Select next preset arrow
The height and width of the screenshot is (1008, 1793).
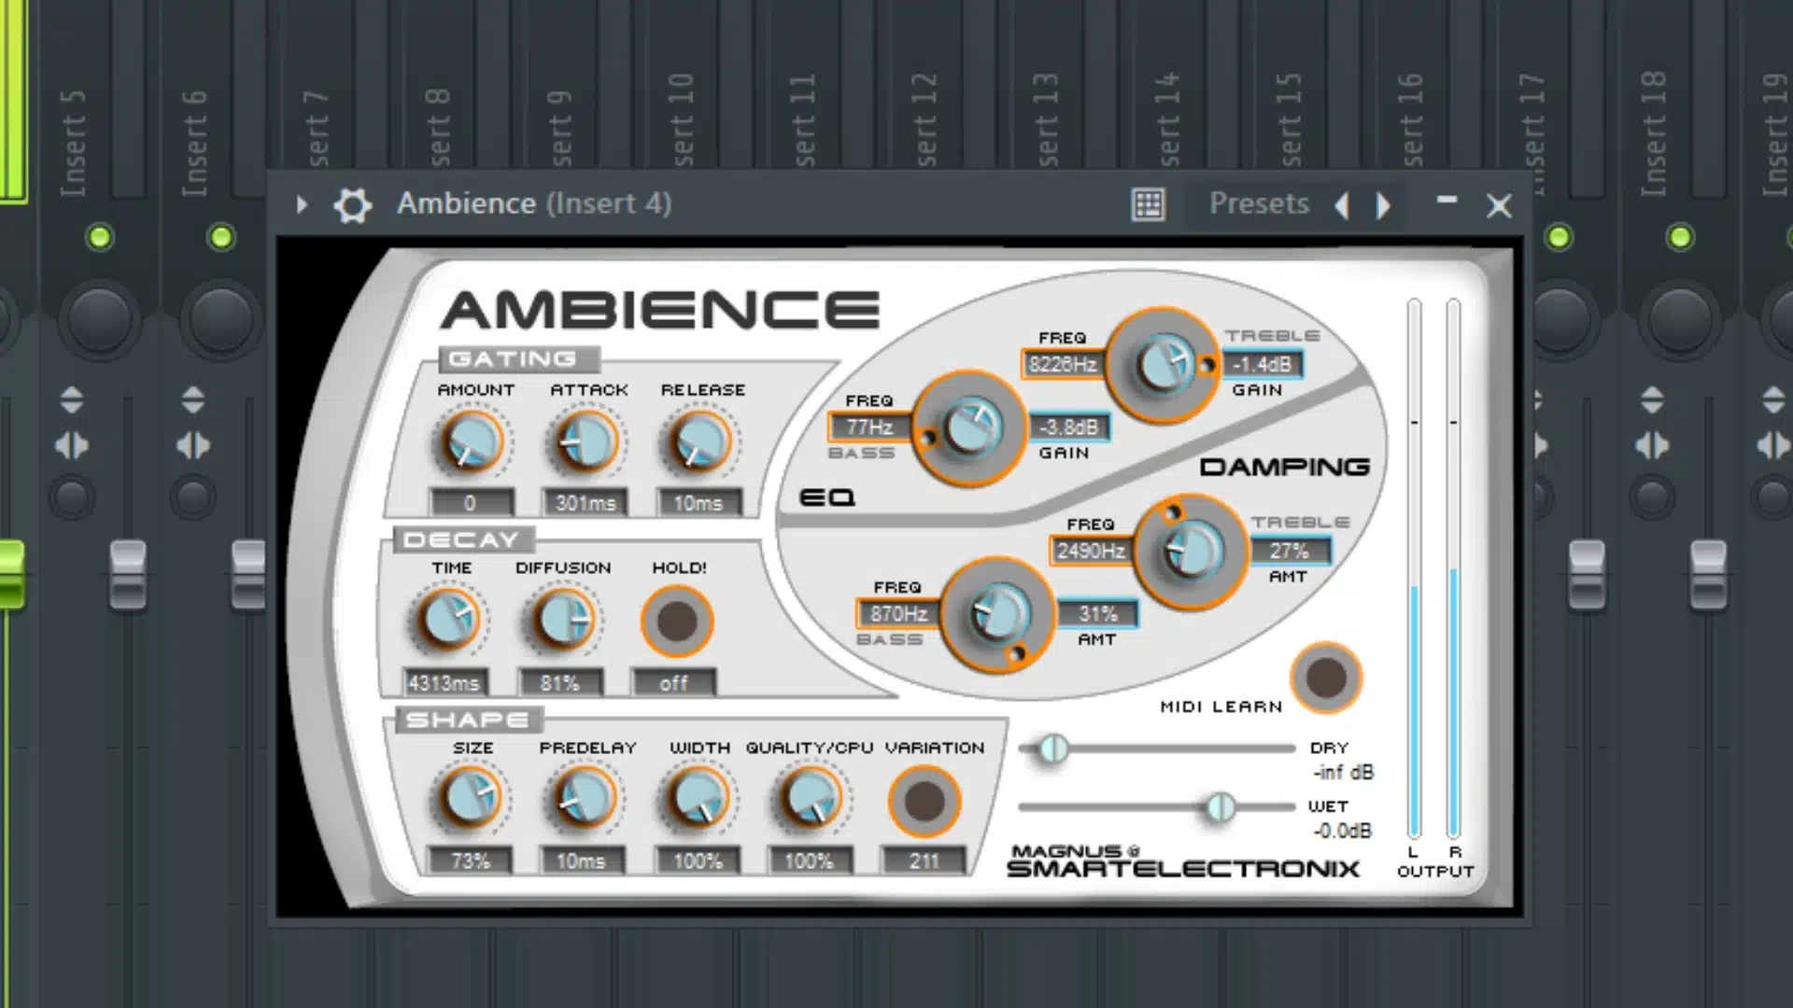(1383, 204)
